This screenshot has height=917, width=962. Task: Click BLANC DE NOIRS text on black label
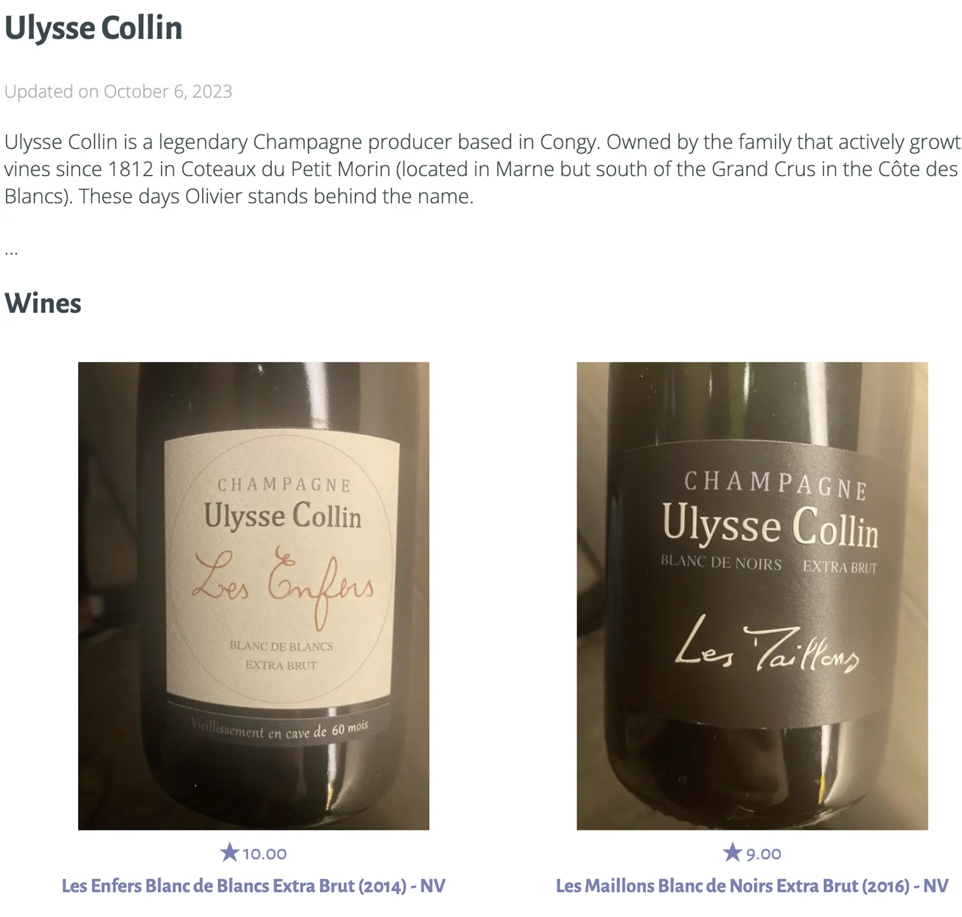[721, 562]
